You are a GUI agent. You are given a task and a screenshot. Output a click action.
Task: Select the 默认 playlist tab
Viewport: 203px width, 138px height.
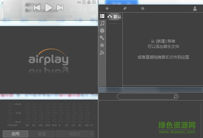point(115,17)
